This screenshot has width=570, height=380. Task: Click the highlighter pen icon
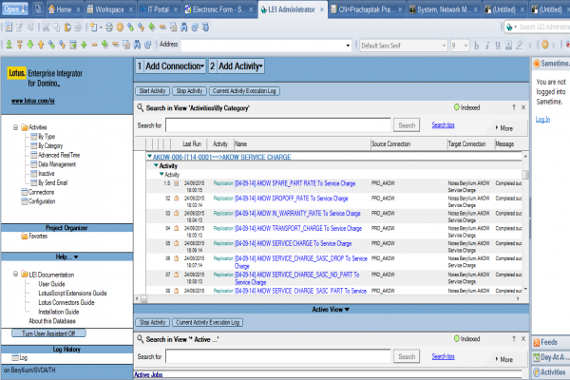pos(520,46)
